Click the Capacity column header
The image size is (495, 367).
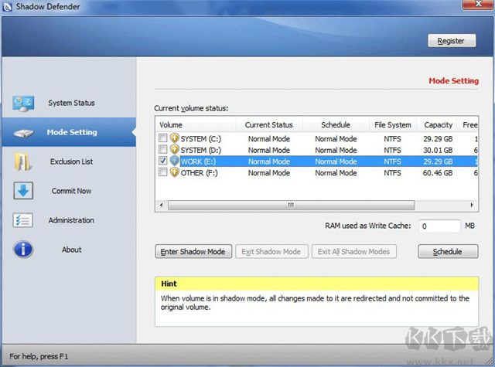(x=439, y=124)
